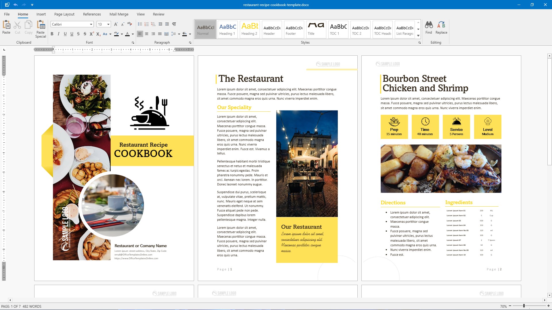Open the Page Layout tab

[64, 14]
